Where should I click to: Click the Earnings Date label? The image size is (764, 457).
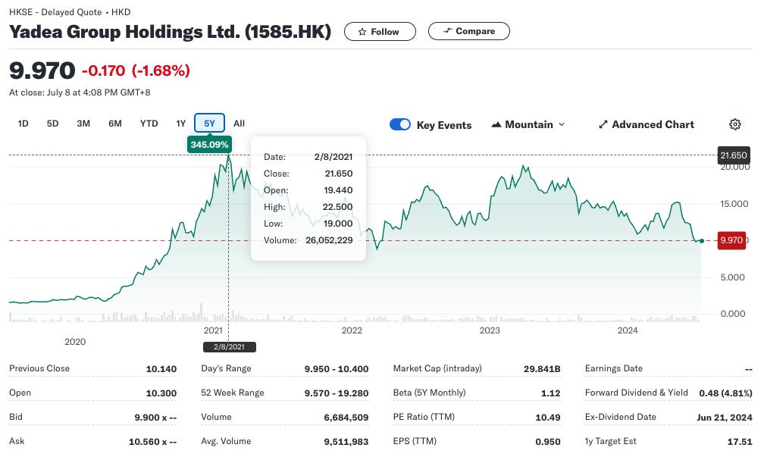pyautogui.click(x=613, y=368)
